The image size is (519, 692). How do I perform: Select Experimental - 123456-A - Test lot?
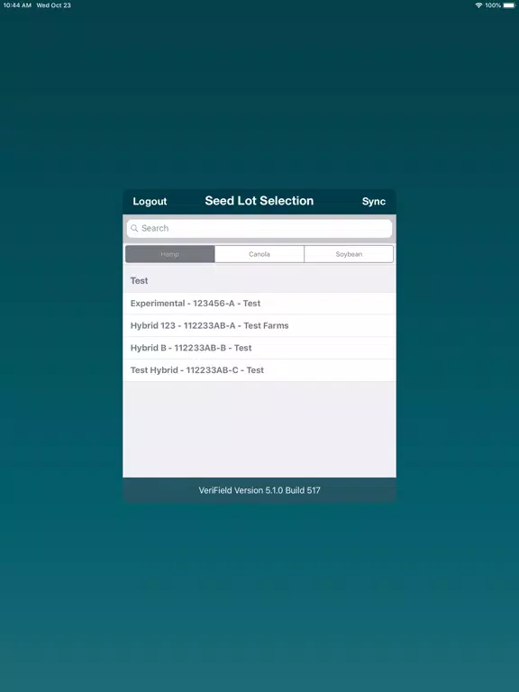[x=259, y=303]
